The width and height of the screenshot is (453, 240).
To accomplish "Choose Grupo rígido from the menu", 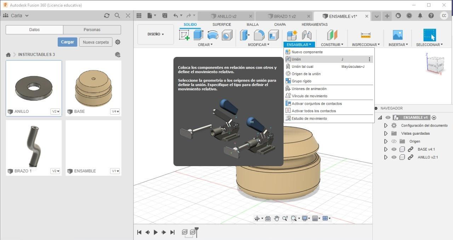I will tap(302, 81).
